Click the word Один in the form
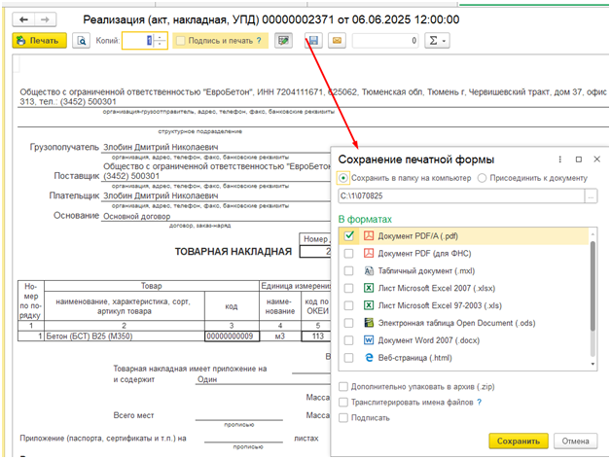The height and width of the screenshot is (459, 611). point(207,379)
